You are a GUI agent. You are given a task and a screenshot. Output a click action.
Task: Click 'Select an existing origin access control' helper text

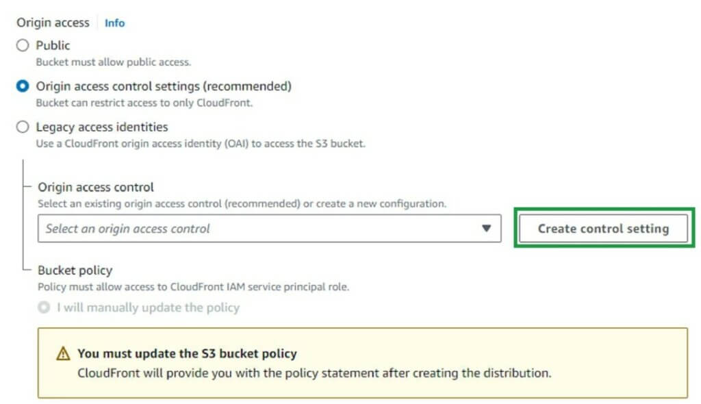point(242,203)
